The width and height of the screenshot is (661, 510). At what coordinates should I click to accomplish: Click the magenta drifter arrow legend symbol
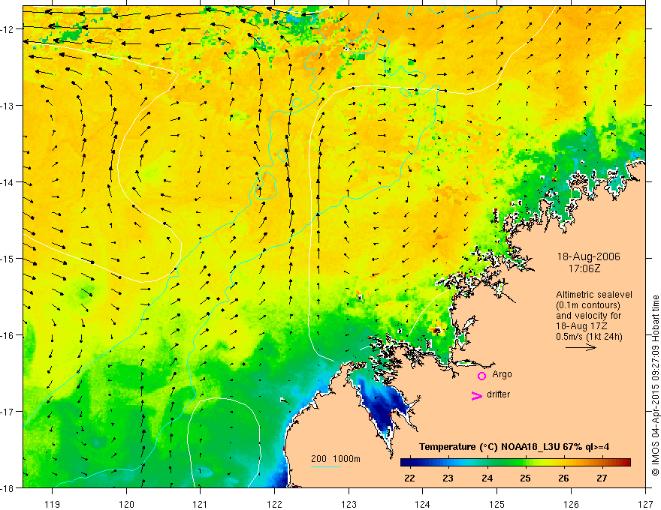(476, 395)
